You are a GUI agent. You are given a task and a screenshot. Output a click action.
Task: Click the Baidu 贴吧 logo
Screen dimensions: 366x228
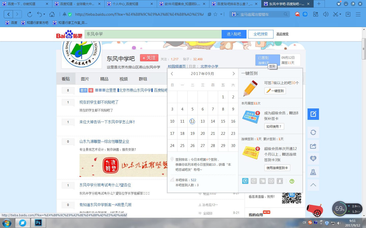(69, 34)
